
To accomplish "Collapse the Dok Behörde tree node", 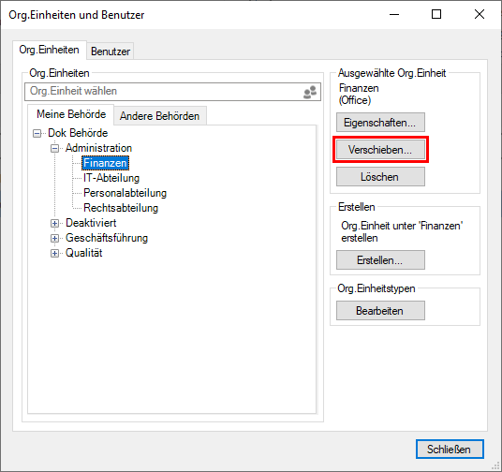I will 37,133.
